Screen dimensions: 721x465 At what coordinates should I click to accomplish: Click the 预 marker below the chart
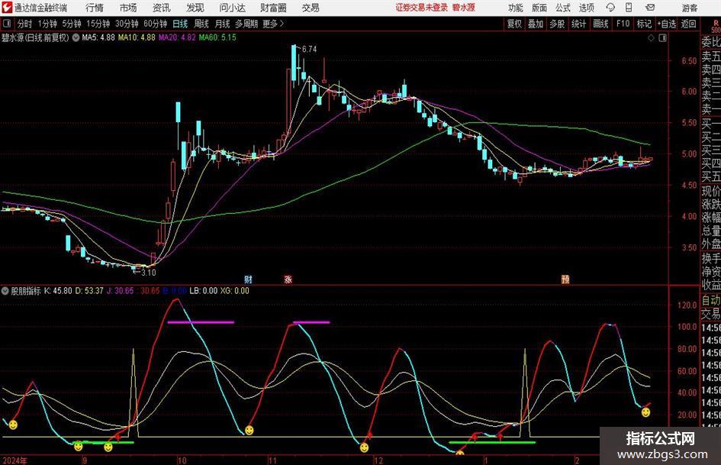tap(565, 279)
